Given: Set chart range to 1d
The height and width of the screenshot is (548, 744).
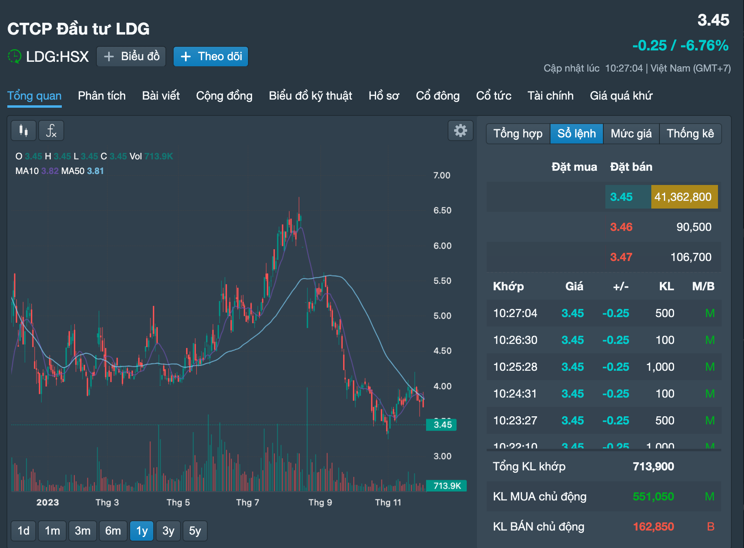Looking at the screenshot, I should pos(24,531).
